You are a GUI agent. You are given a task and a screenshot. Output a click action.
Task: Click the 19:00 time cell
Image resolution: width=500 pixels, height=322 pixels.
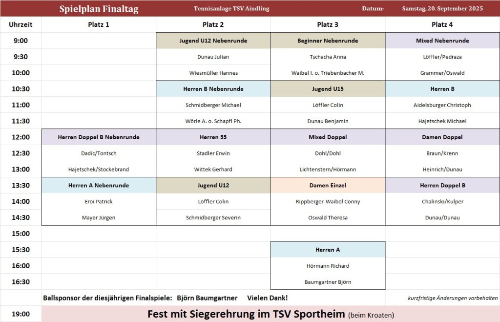click(x=21, y=314)
